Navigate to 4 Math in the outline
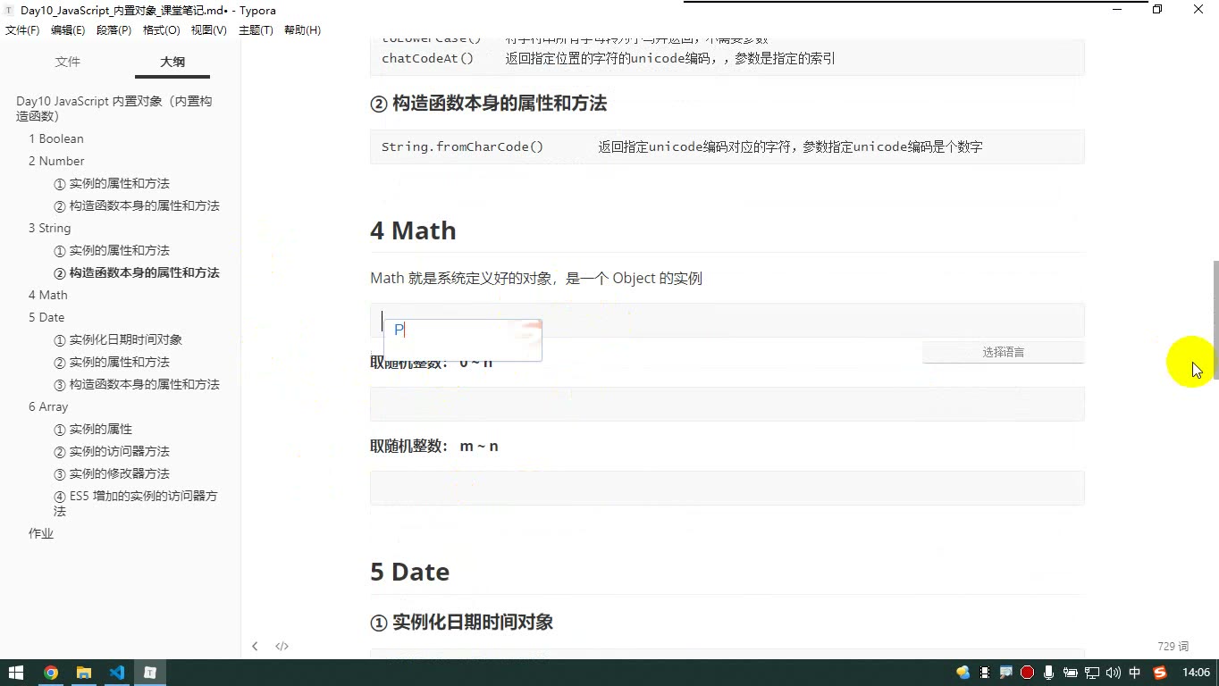Viewport: 1219px width, 686px height. tap(48, 295)
